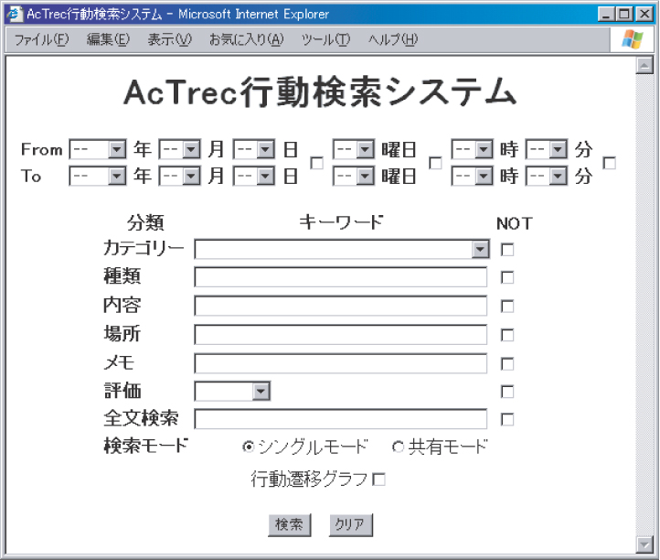
Task: Enable NOT checkbox for 全文検索 row
Action: pos(507,419)
